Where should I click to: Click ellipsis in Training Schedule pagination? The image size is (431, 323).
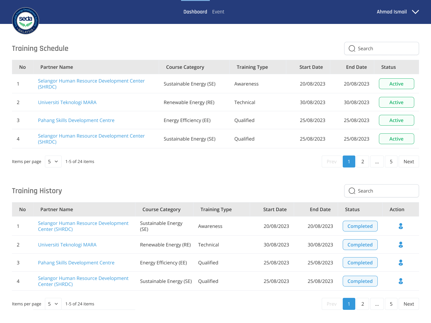(377, 161)
